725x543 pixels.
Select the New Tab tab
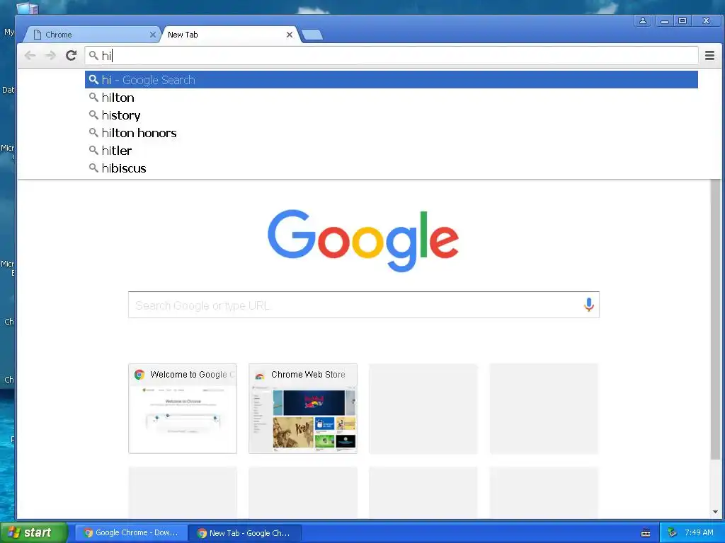pos(230,35)
